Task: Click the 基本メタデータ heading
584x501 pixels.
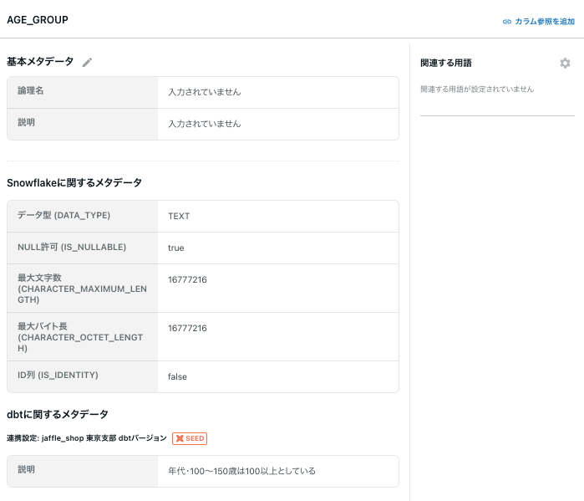Action: pyautogui.click(x=40, y=62)
